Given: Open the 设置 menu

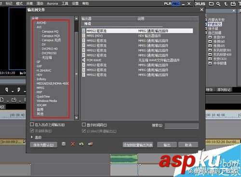Looking at the screenshot, I should 75,3.
